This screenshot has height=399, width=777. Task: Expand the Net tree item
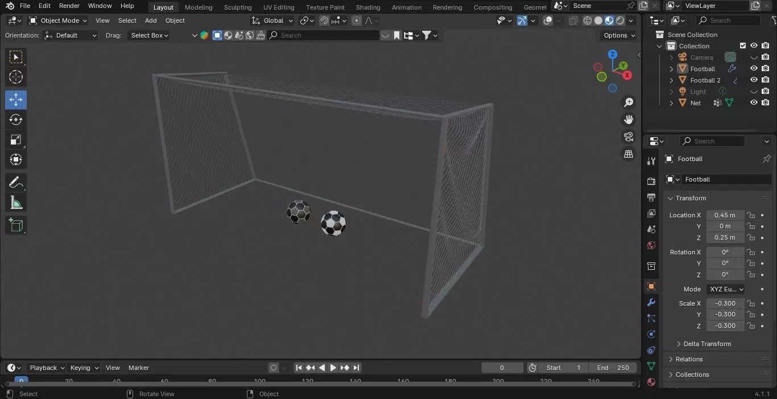coord(671,103)
